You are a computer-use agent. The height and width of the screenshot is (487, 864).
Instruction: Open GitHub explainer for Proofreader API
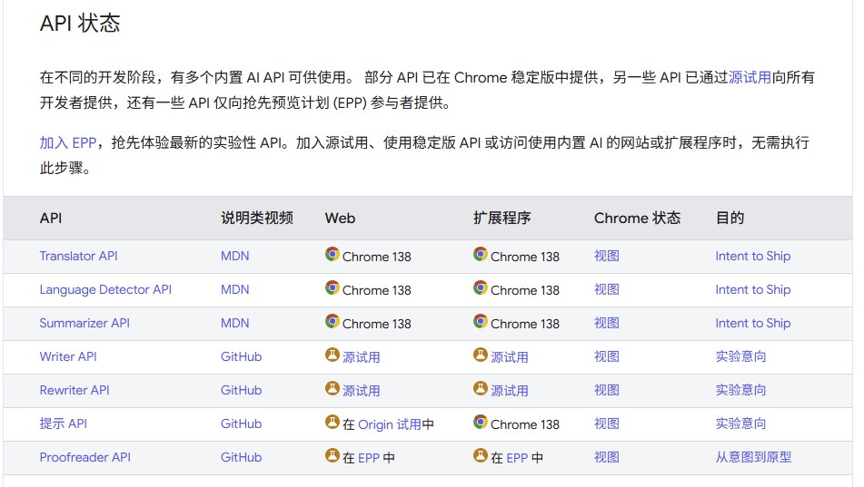click(x=241, y=457)
